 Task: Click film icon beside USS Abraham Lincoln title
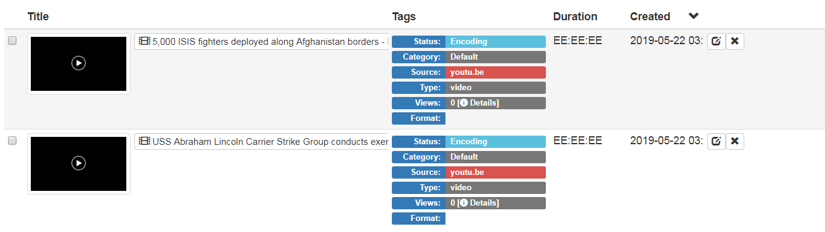click(144, 142)
